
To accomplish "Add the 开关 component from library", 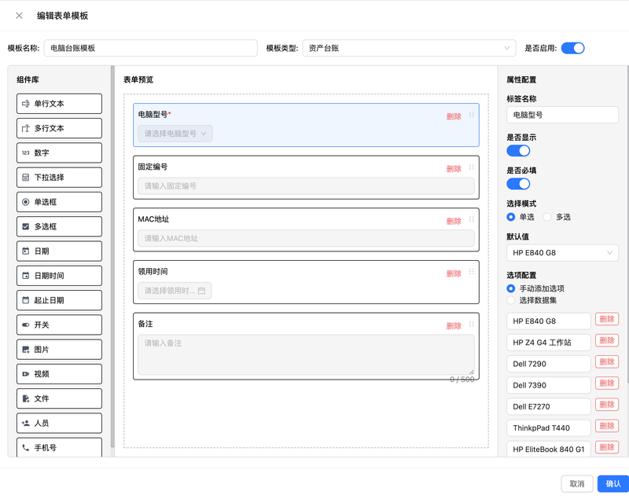I will pos(59,325).
